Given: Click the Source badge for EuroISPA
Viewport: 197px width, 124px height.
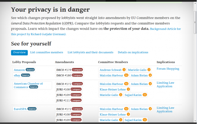Looking at the screenshot, I should tap(32, 109).
